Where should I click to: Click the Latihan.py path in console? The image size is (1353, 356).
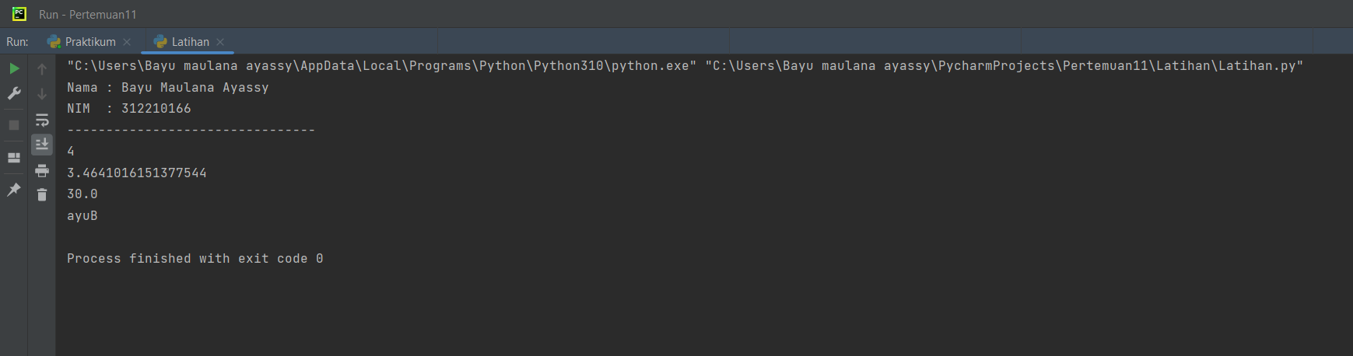point(1004,66)
